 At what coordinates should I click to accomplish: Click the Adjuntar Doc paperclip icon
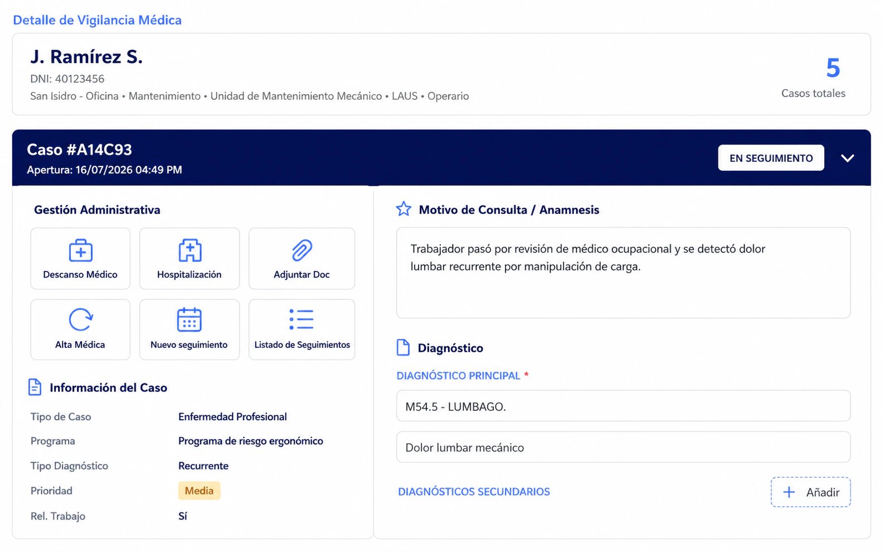tap(302, 250)
